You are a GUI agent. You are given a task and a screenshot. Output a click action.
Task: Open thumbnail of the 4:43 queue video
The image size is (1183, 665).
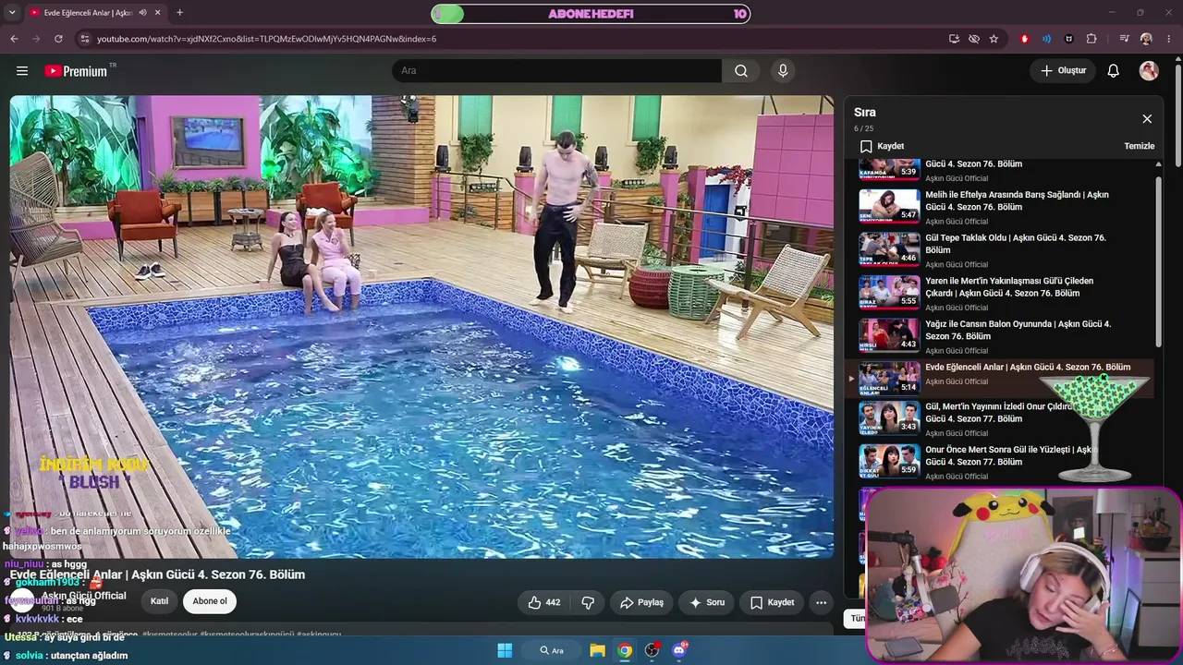tap(889, 335)
